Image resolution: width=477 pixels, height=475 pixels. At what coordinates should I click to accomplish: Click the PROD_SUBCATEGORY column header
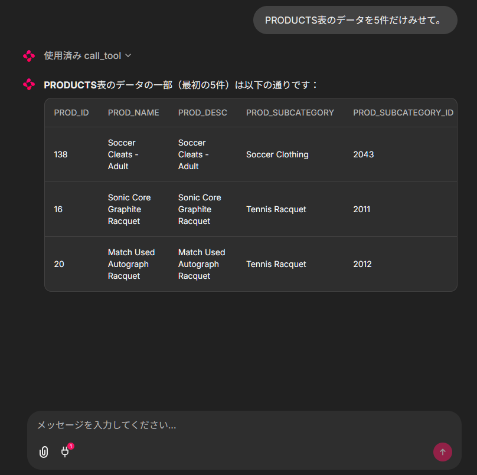click(x=290, y=113)
